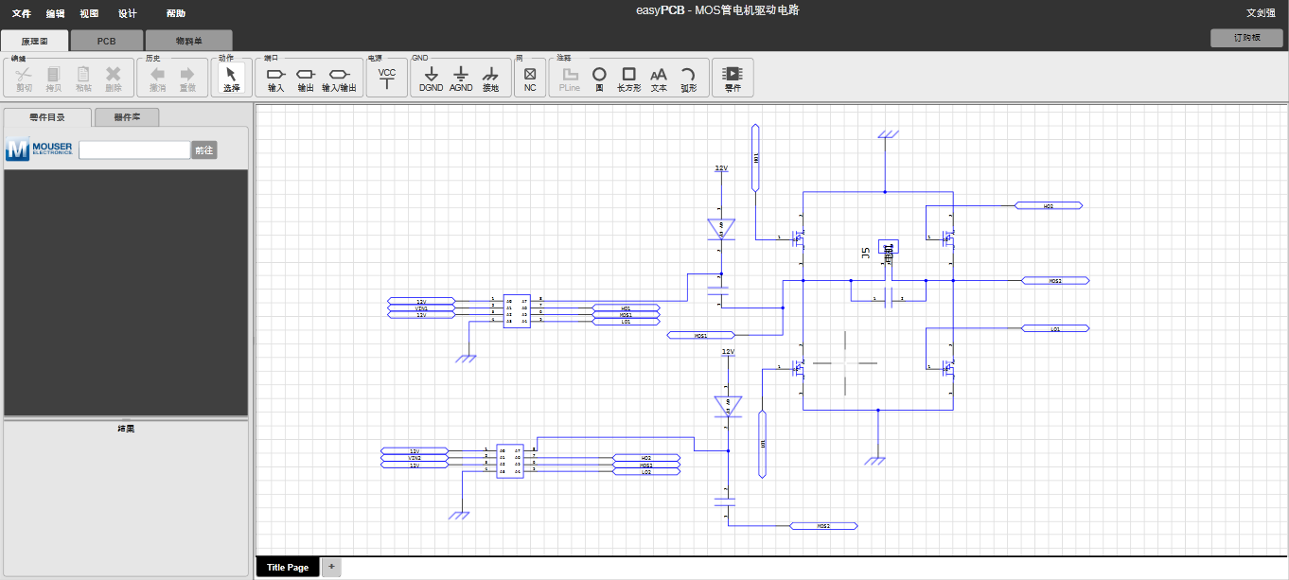
Task: Open the 文件 menu
Action: point(22,13)
